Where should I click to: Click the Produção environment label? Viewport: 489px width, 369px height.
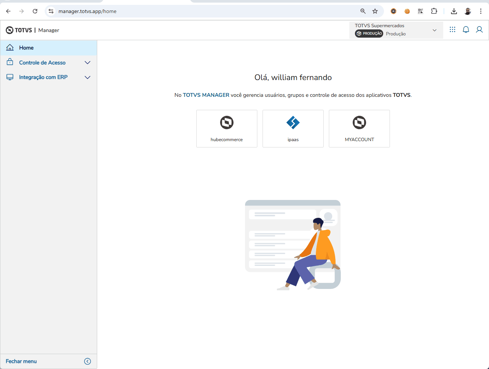tap(396, 34)
